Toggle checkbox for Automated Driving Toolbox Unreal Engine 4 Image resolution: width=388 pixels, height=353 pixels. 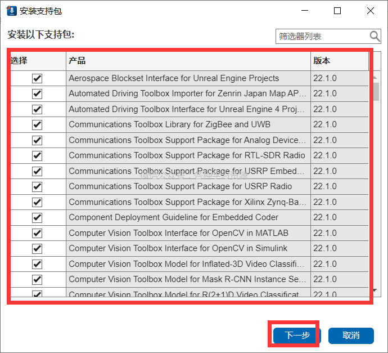[37, 109]
